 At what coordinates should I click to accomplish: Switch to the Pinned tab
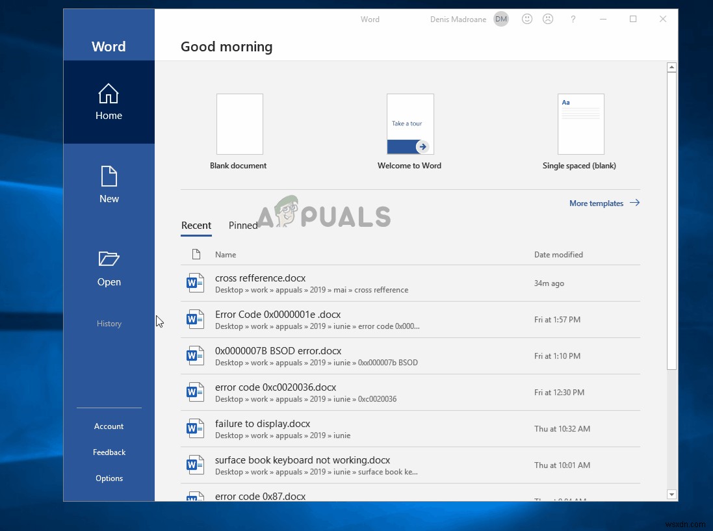[x=242, y=225]
